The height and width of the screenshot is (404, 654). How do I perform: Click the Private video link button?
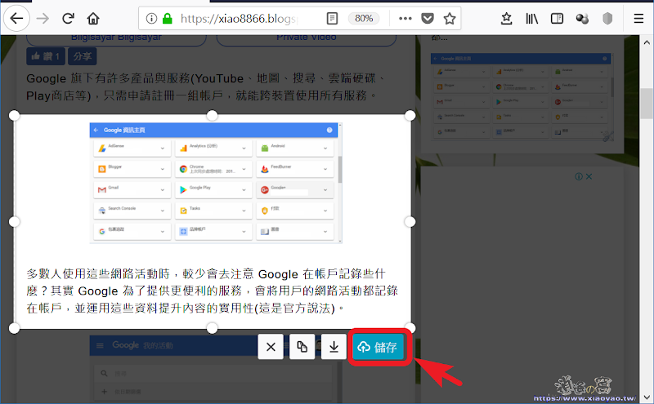click(x=306, y=38)
